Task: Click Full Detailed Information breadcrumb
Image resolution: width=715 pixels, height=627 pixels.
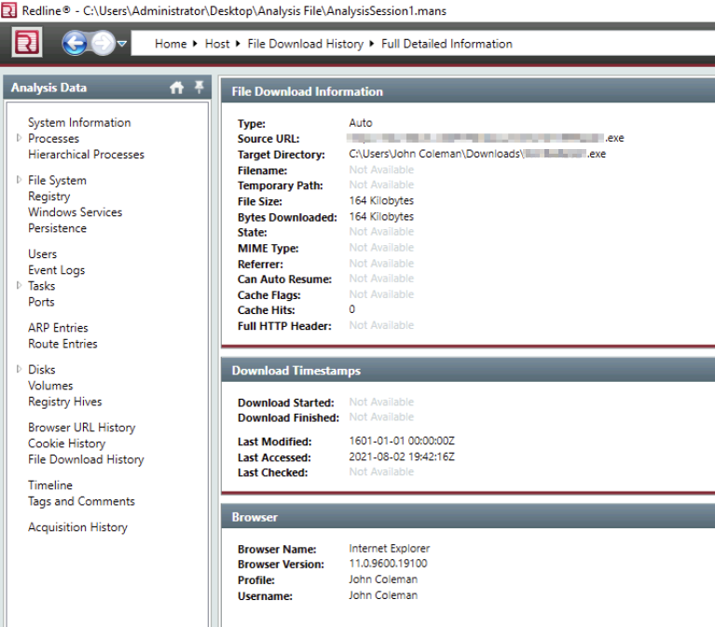Action: click(x=447, y=44)
